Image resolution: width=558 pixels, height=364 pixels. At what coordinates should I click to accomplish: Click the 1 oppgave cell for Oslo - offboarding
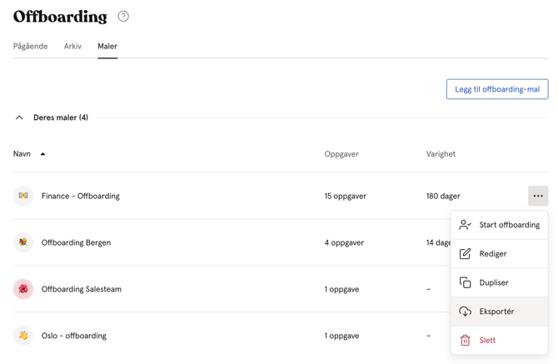pos(341,336)
